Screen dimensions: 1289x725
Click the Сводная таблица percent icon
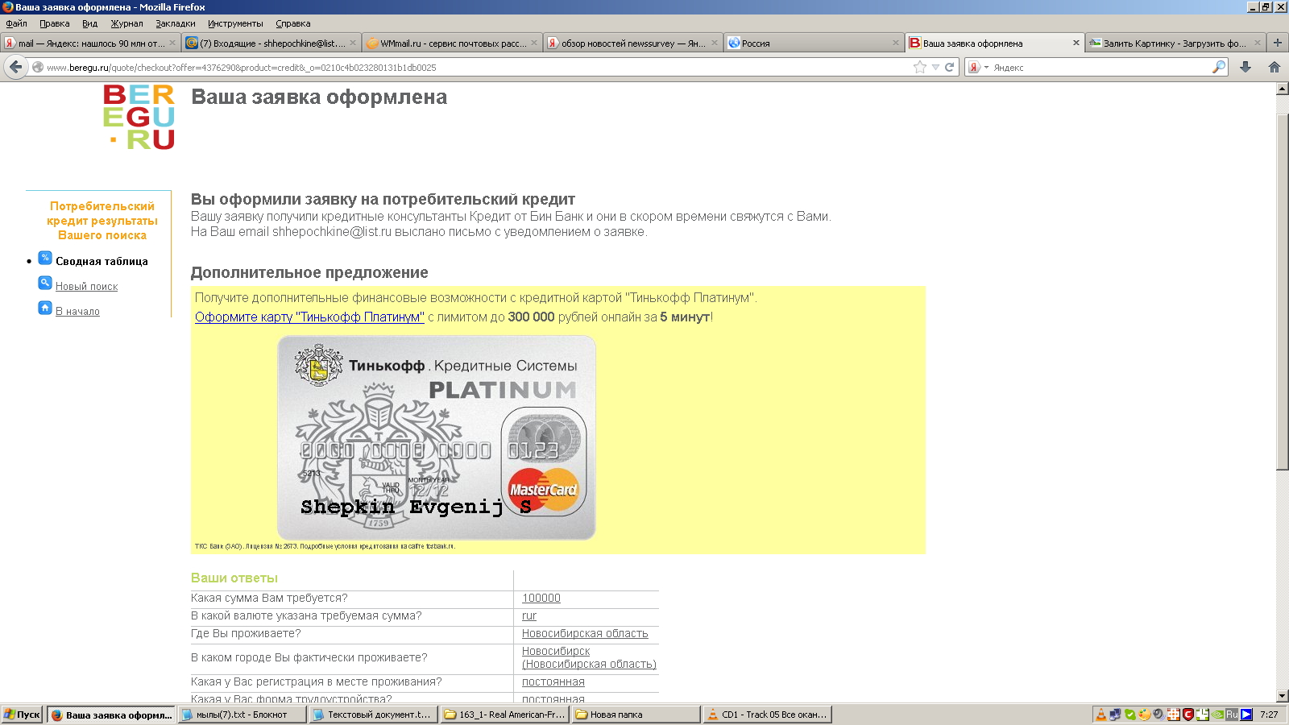pyautogui.click(x=45, y=258)
